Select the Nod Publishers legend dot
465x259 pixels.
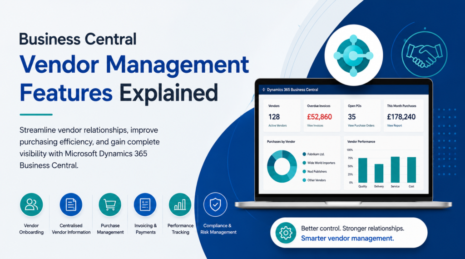pyautogui.click(x=304, y=171)
